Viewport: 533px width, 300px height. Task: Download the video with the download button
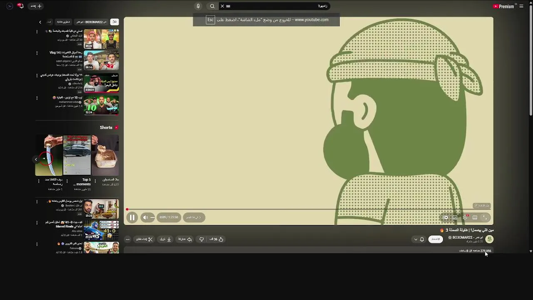[x=166, y=239]
